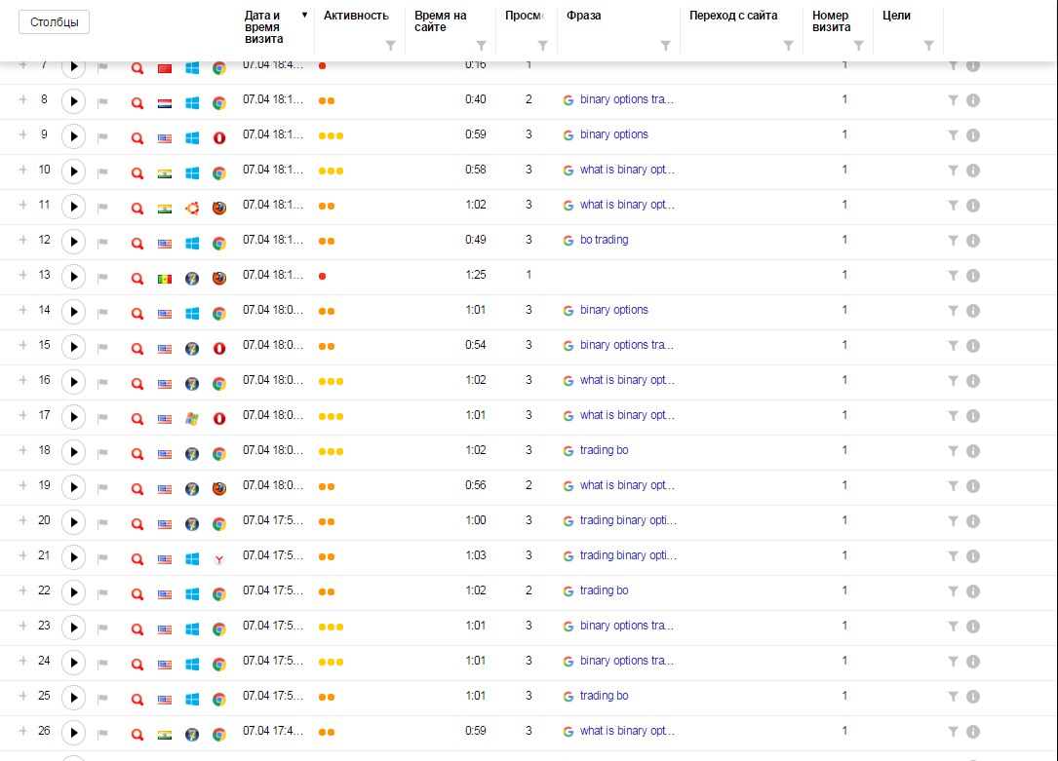Open filter for the Цели column
The height and width of the screenshot is (761, 1058).
(928, 46)
